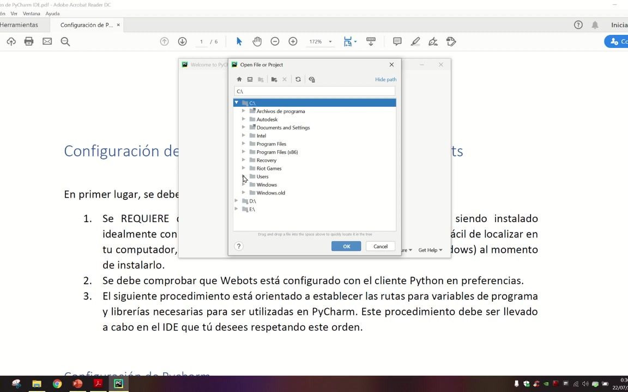Image resolution: width=628 pixels, height=392 pixels.
Task: Expand the D:\ drive node
Action: pyautogui.click(x=236, y=201)
